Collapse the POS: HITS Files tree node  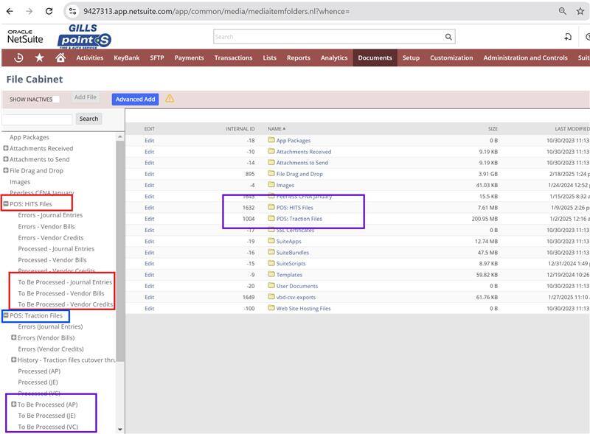(6, 204)
